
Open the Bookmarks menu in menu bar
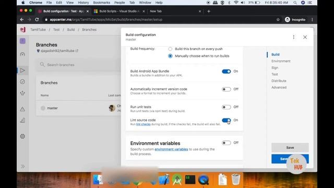tap(101, 3)
